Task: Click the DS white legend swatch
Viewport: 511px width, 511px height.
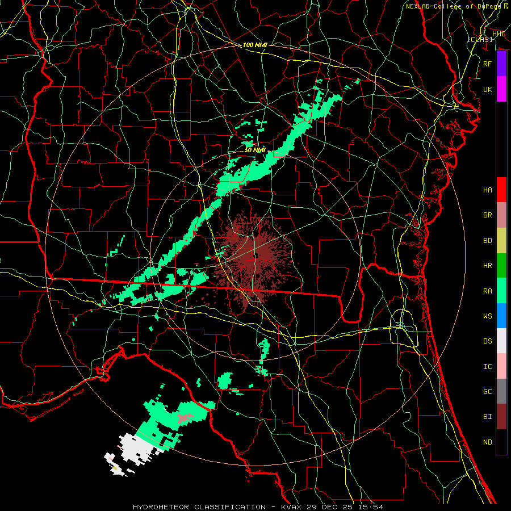Action: tap(501, 341)
